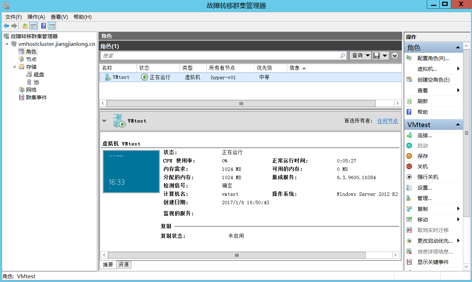Screen dimensions: 472x282
Task: Click the green running status icon
Action: 144,77
